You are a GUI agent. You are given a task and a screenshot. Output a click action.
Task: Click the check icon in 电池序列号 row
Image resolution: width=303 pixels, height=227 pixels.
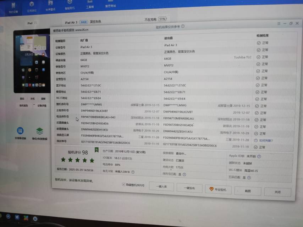(x=257, y=120)
